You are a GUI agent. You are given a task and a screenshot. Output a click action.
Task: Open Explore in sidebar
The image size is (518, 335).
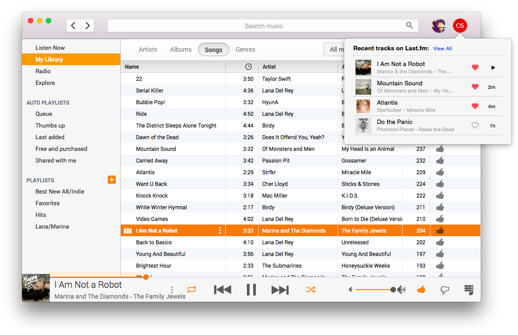[x=71, y=83]
